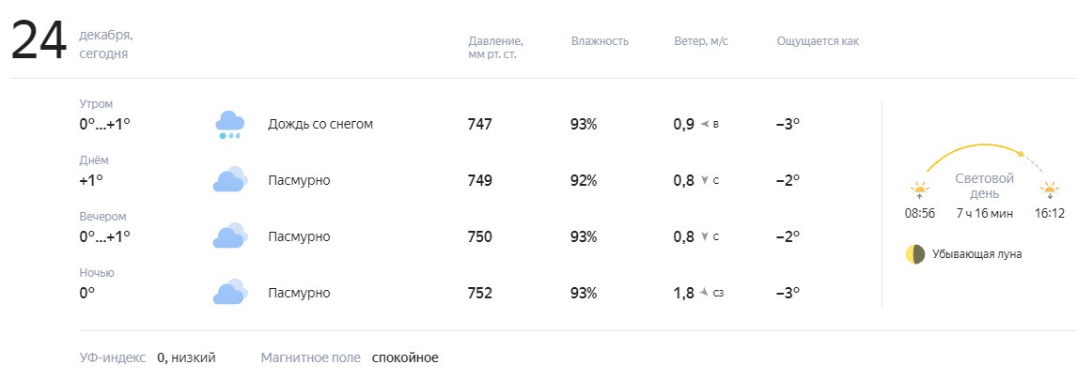
Task: Click the overcast cloud icon for daytime
Action: [x=229, y=180]
